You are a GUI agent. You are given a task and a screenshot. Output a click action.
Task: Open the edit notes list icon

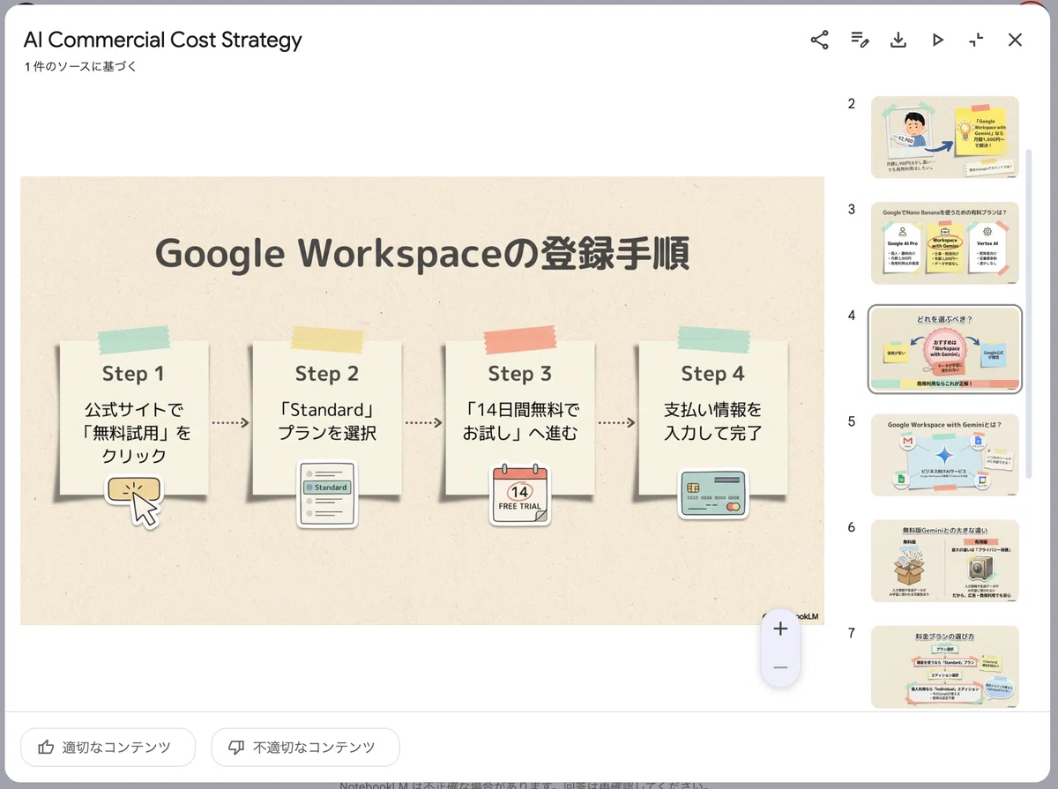pos(860,40)
